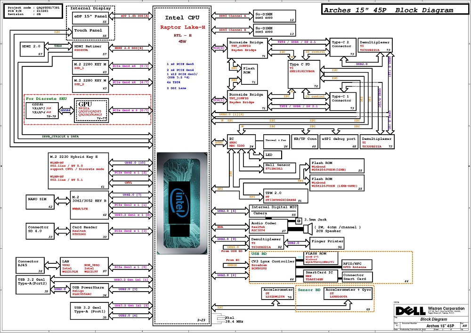
Task: Select M.2 2280 KEY M SSD_1 block
Action: coord(90,67)
